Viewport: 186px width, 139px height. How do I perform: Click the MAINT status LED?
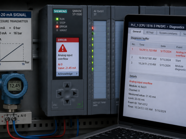(x=57, y=30)
